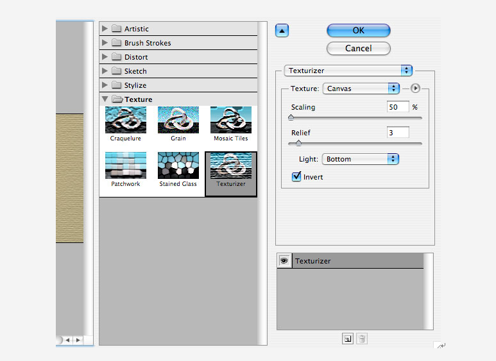Expand the Brush Strokes filter folder
This screenshot has height=361, width=496.
(105, 43)
